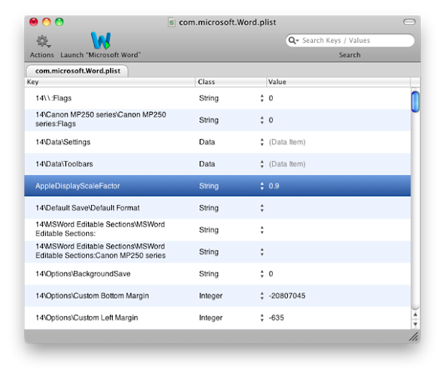
Task: Toggle toolbar with the pill button
Action: point(409,22)
